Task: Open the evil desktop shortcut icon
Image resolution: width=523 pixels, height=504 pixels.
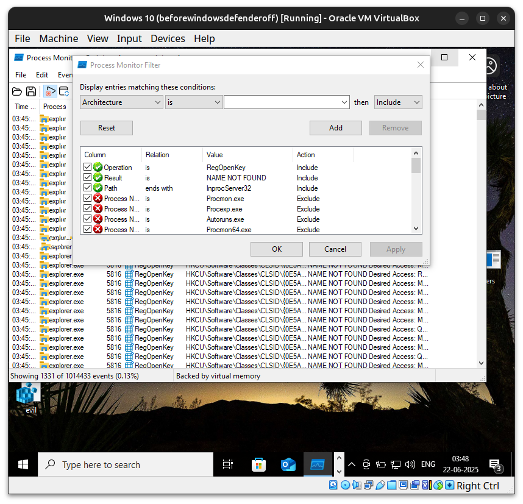Action: [x=28, y=399]
